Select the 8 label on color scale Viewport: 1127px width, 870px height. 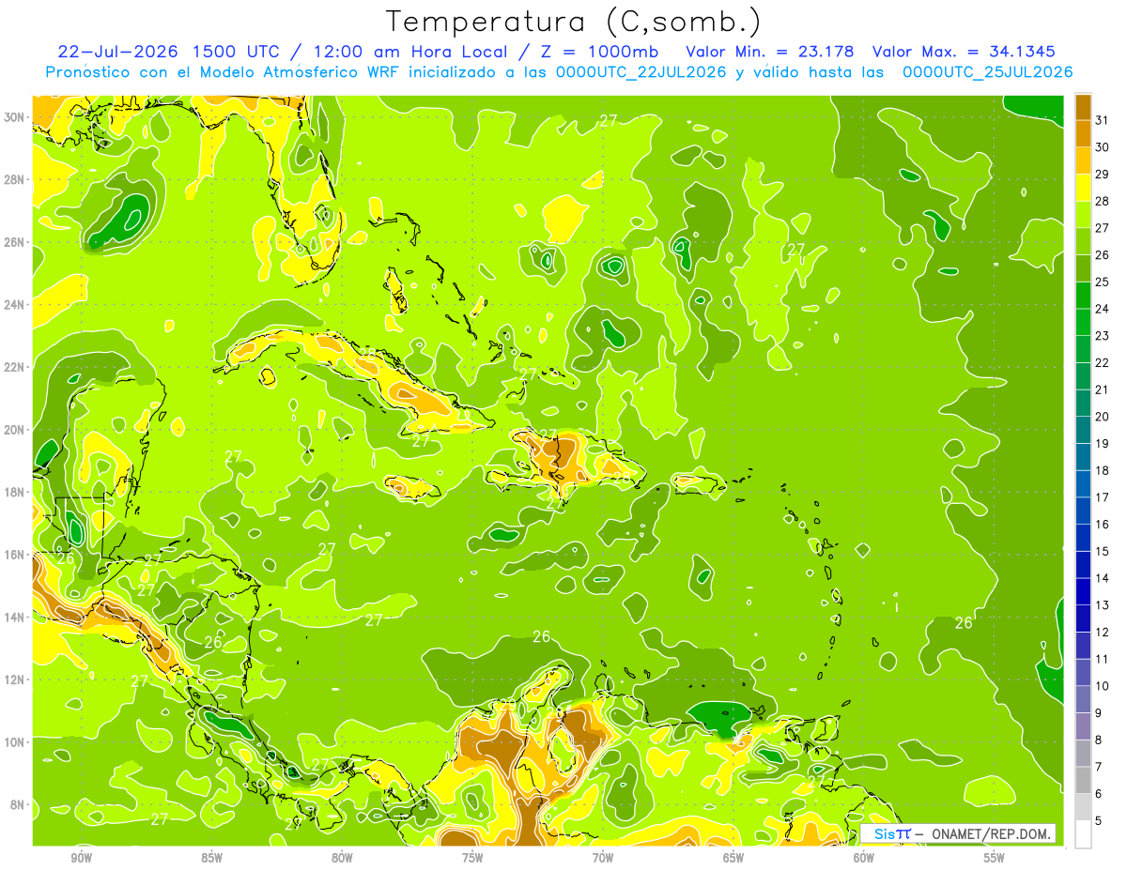(x=1099, y=740)
